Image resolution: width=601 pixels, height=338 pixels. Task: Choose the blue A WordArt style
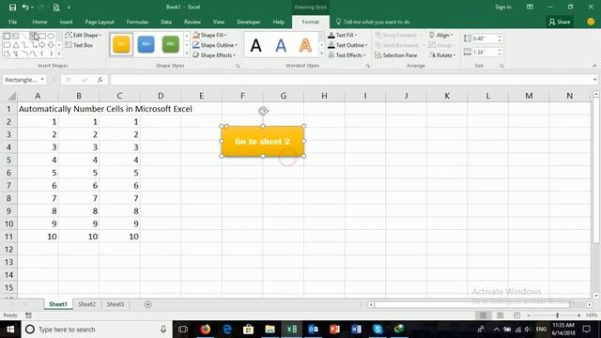pos(281,45)
